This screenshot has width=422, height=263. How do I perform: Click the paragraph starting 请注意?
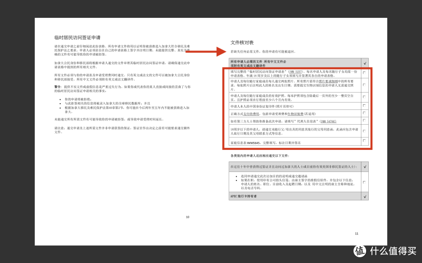(122, 130)
